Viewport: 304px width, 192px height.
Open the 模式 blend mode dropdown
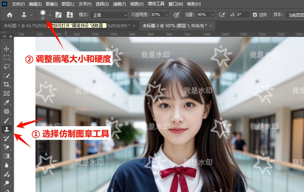coord(109,15)
